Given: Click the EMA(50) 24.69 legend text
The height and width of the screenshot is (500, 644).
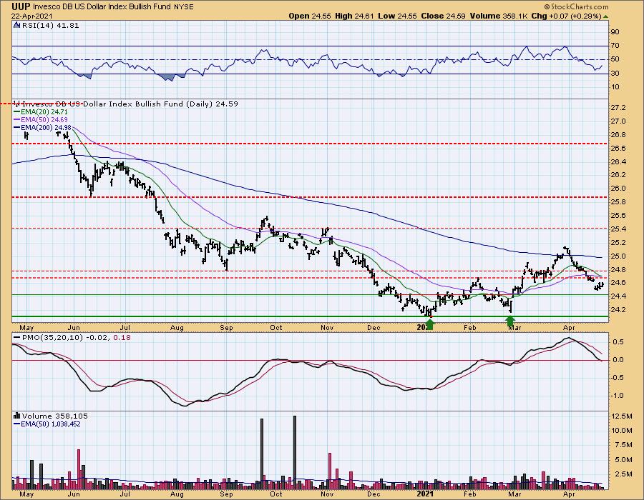Looking at the screenshot, I should (x=45, y=119).
